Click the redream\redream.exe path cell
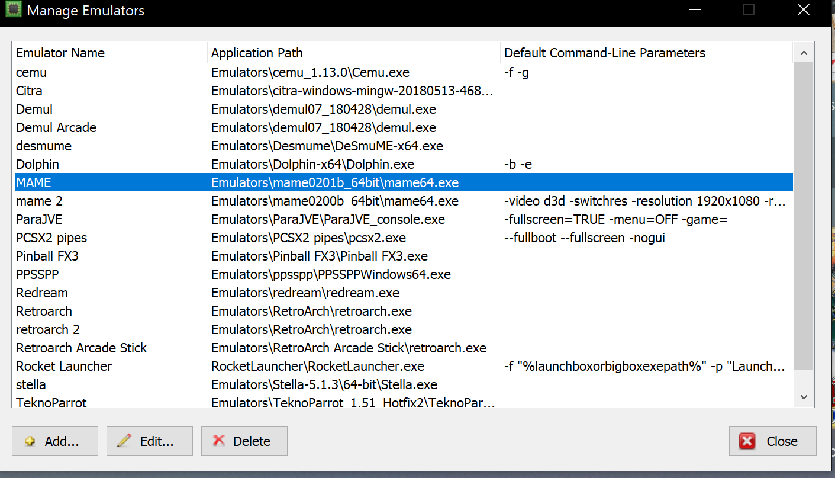This screenshot has width=835, height=478. click(305, 293)
